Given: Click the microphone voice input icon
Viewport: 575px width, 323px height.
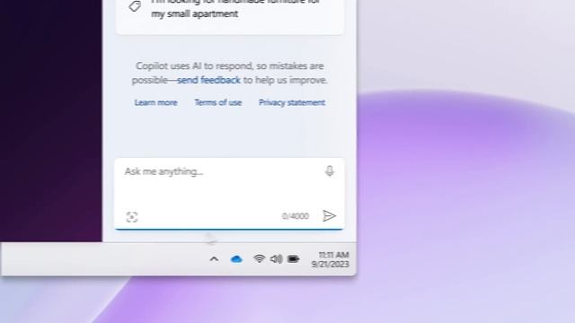Looking at the screenshot, I should [x=330, y=171].
